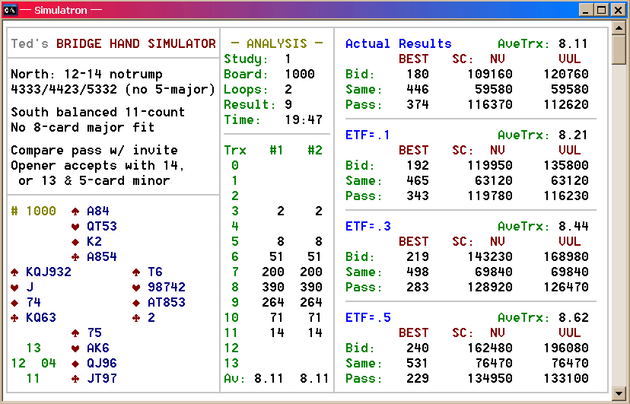Click the ANALYSIS section header

click(277, 44)
